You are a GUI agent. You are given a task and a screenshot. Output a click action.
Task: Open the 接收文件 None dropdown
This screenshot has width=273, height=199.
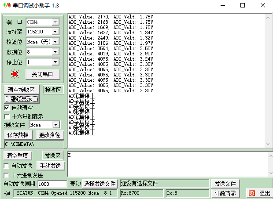pos(56,125)
